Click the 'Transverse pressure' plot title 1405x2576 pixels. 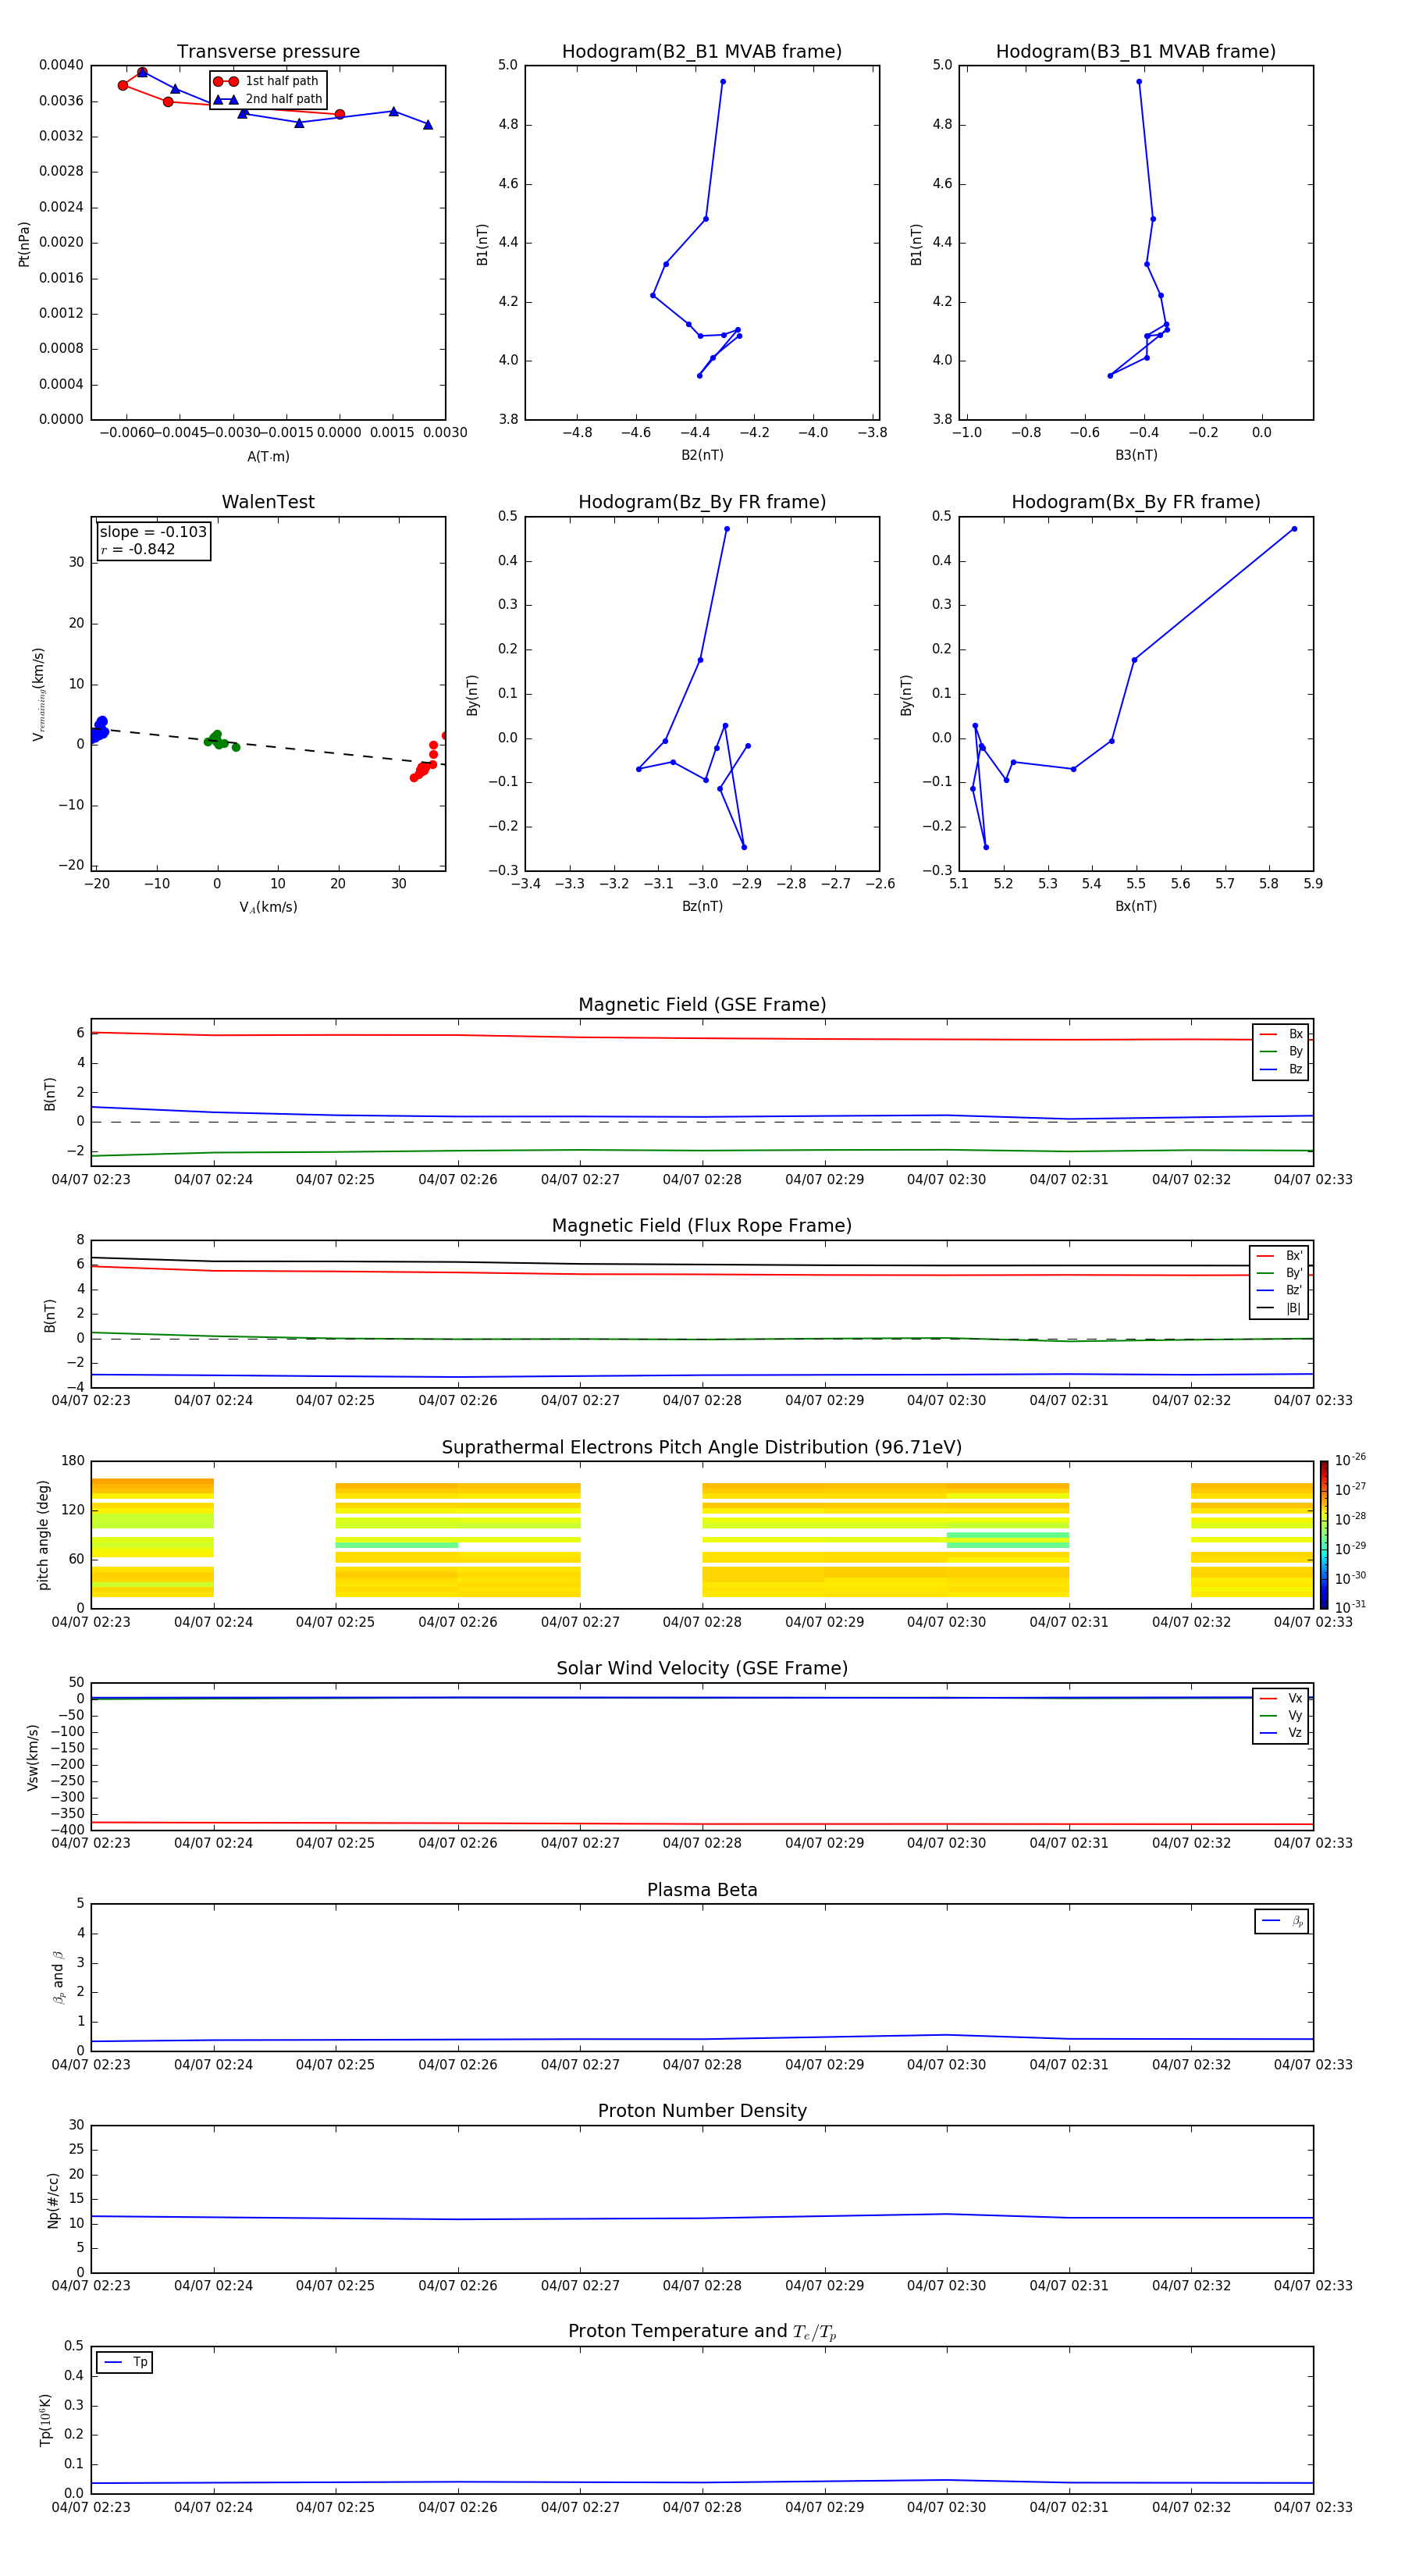pyautogui.click(x=268, y=52)
